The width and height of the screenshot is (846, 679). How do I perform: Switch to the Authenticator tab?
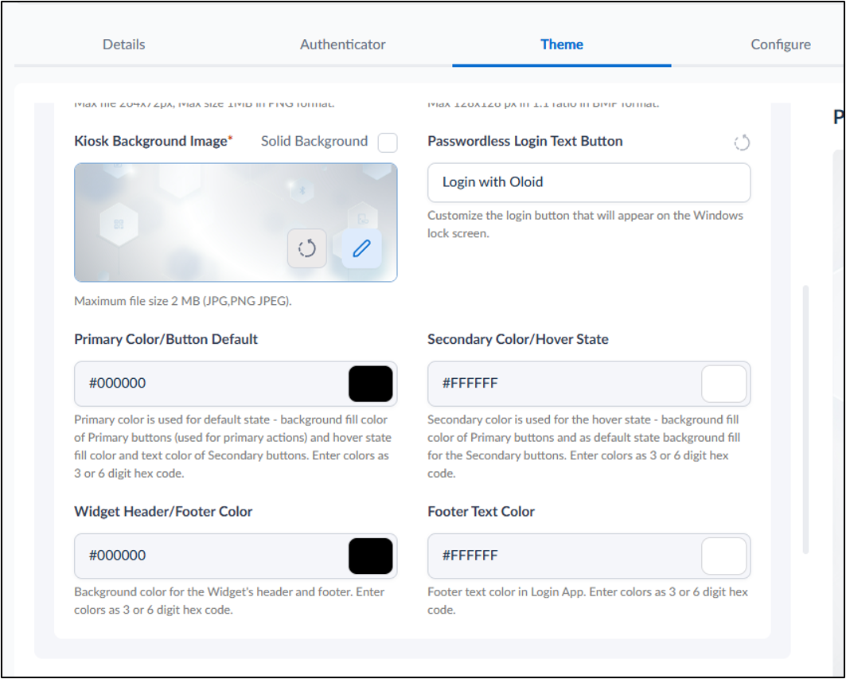342,45
